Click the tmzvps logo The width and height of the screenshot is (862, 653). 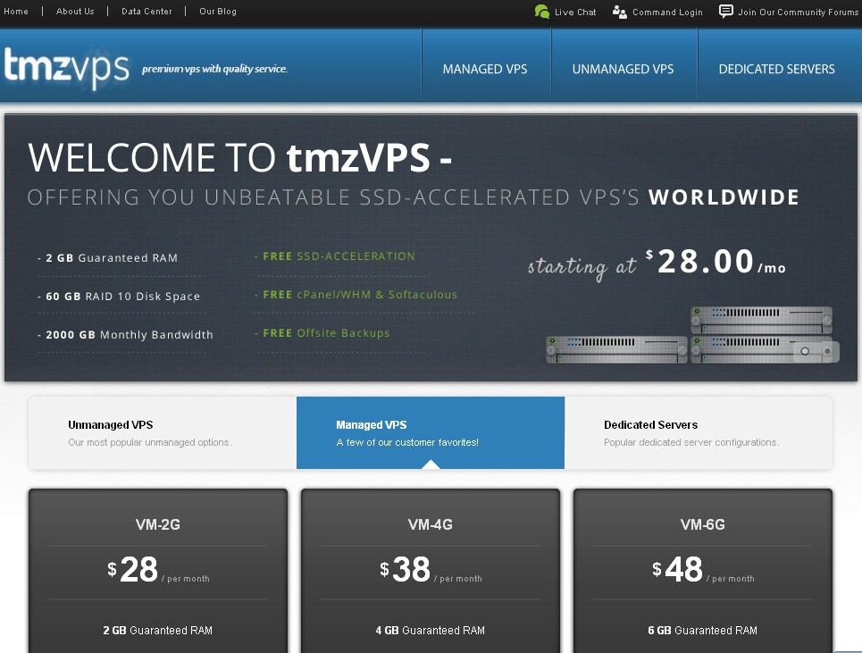coord(66,68)
